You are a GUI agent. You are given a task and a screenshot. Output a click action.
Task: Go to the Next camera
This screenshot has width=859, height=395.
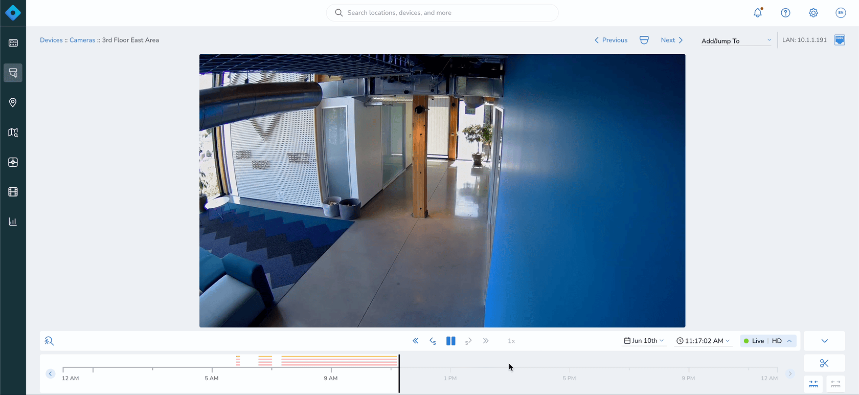(x=672, y=40)
